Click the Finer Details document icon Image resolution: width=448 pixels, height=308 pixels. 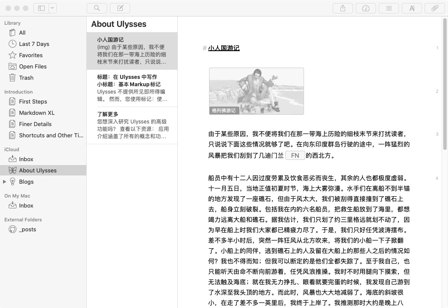coord(12,124)
